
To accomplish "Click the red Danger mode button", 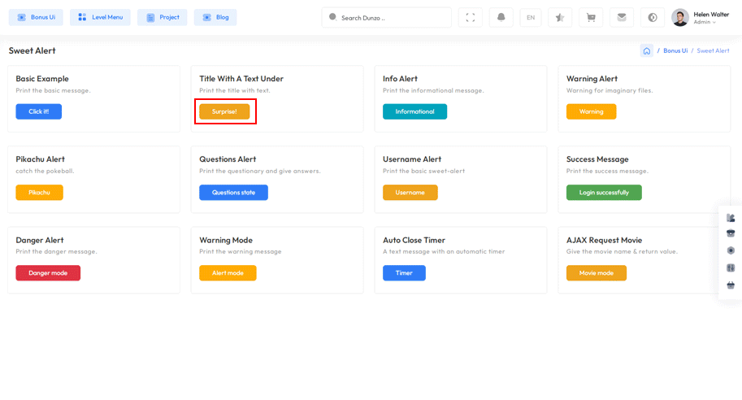I will pyautogui.click(x=48, y=273).
